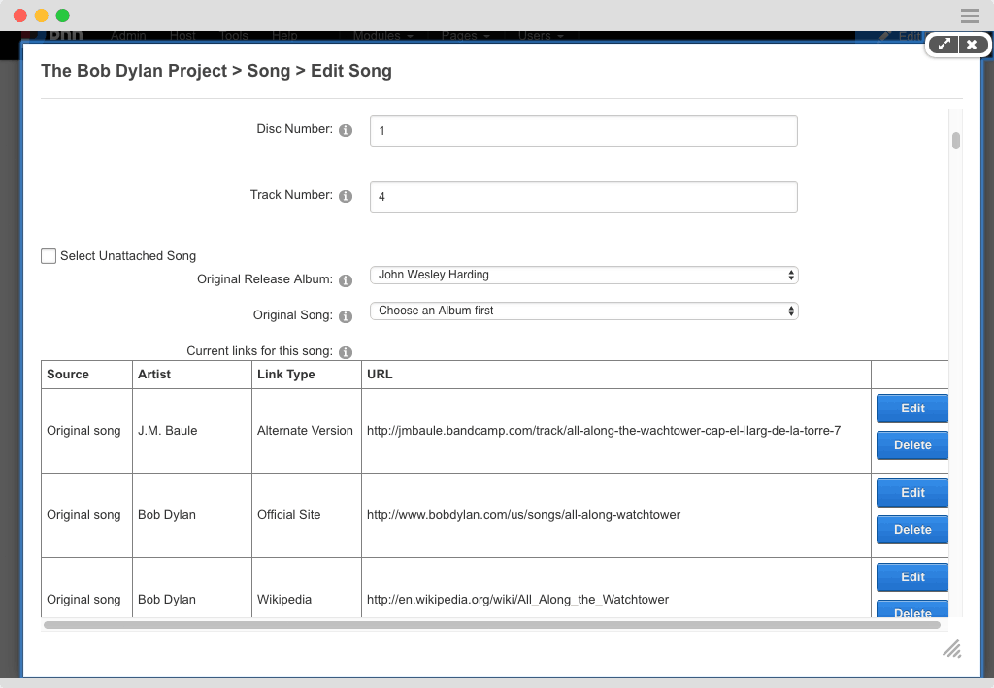Click the Original Song info icon

(x=346, y=316)
